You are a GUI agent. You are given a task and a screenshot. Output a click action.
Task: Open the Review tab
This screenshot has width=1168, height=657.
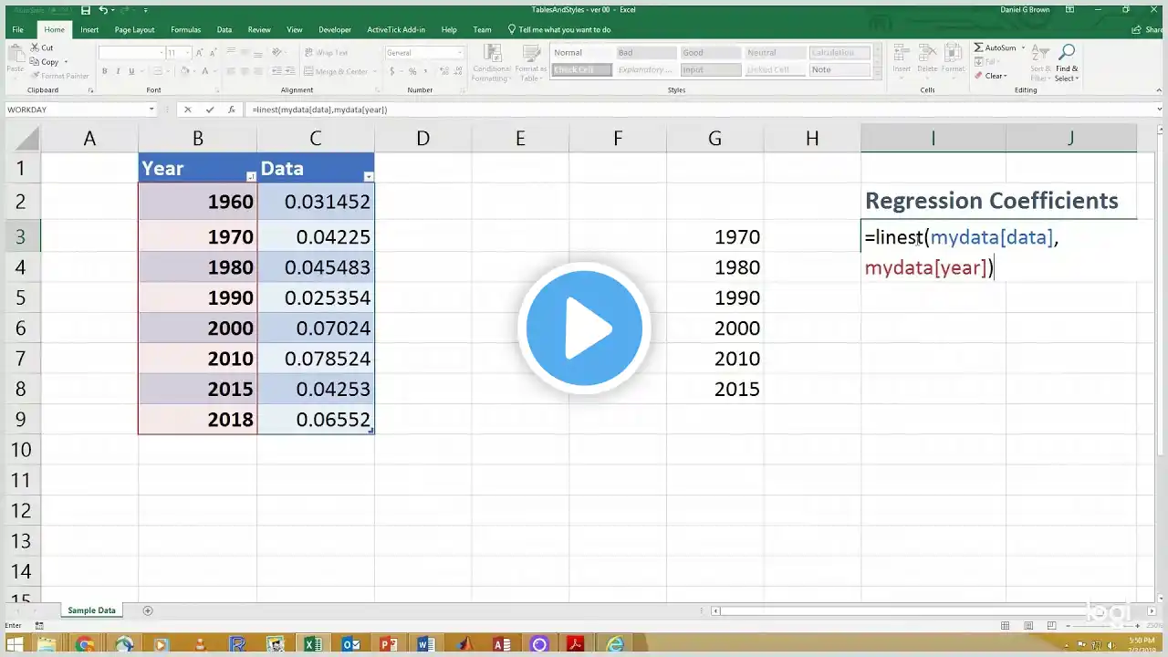259,29
